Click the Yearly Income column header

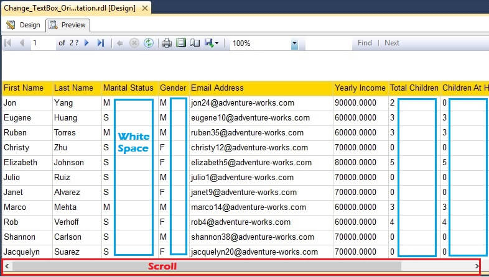360,88
